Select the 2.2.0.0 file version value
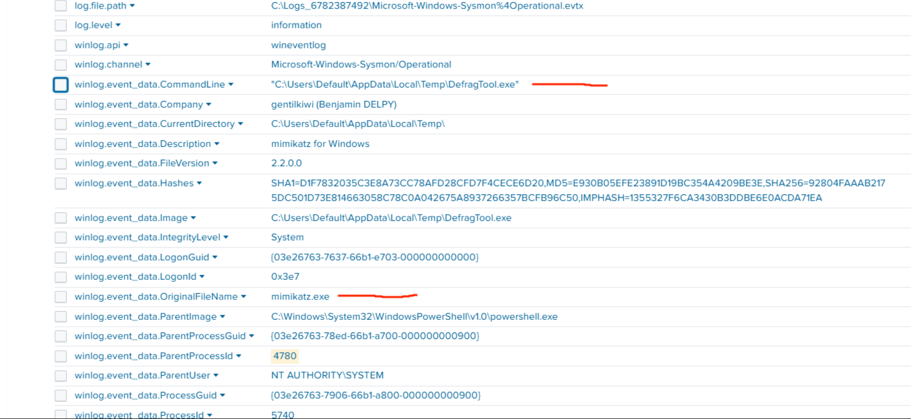Viewport: 911px width, 419px height. click(x=287, y=163)
